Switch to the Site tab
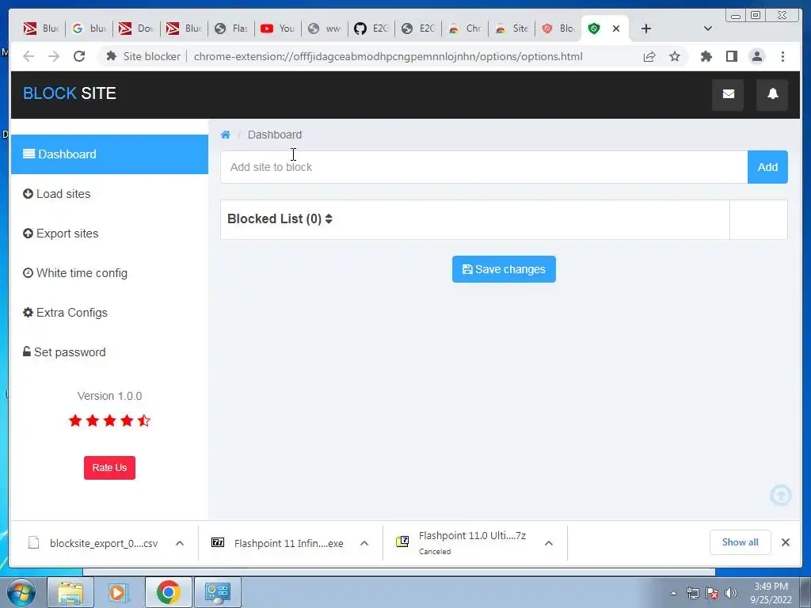This screenshot has width=811, height=608. 512,28
